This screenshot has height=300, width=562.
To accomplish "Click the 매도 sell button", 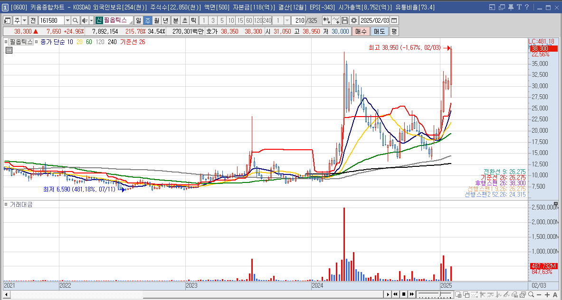I will tap(379, 31).
